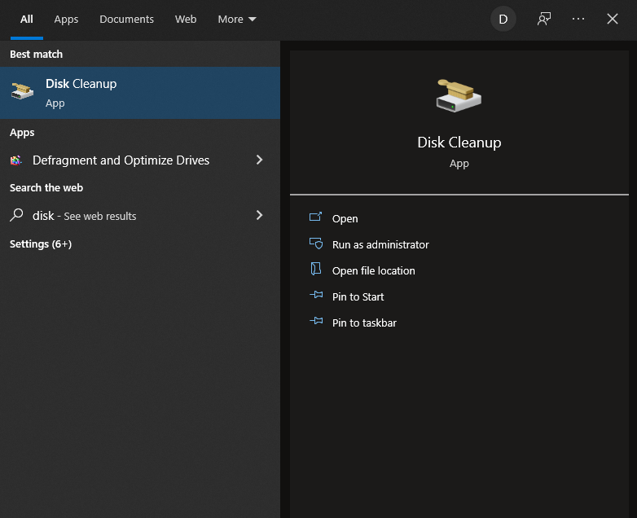This screenshot has width=637, height=518.
Task: Expand Defragment and Optimize Drives chevron
Action: tap(259, 160)
